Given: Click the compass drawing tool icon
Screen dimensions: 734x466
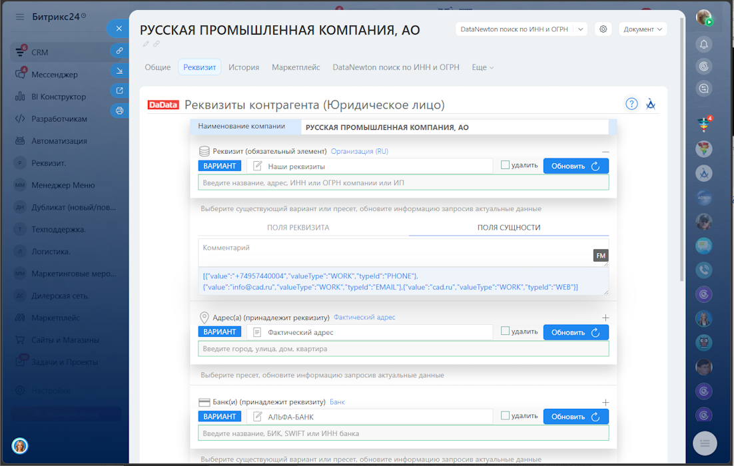Looking at the screenshot, I should (651, 104).
